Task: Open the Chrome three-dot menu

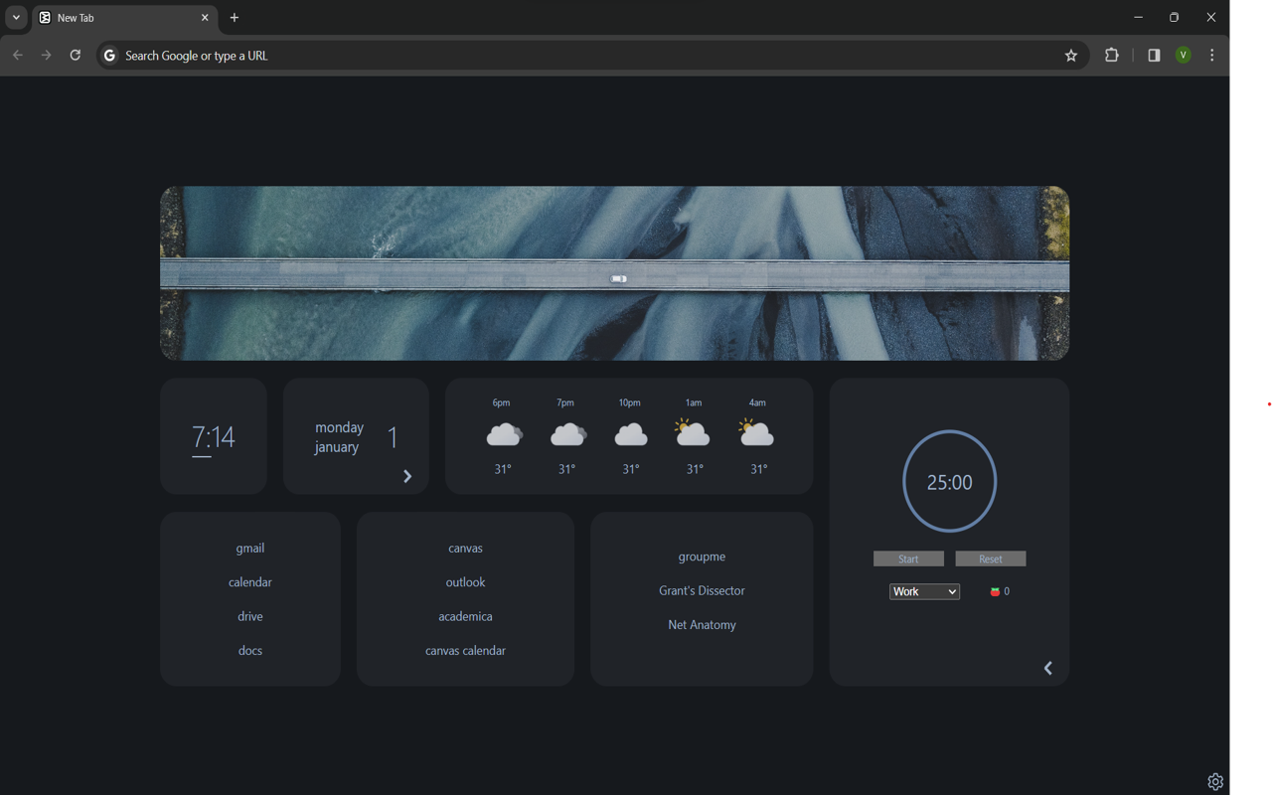Action: [1211, 56]
